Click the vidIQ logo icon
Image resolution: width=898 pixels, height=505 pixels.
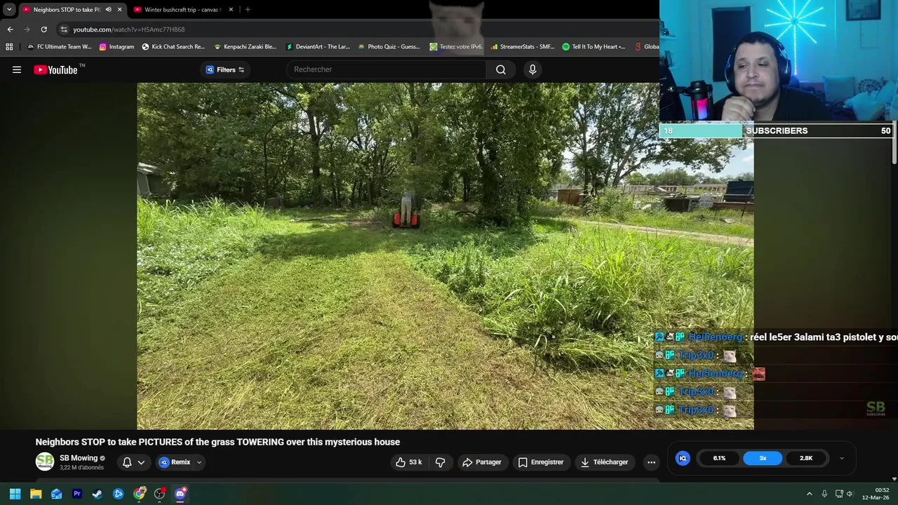(x=683, y=458)
